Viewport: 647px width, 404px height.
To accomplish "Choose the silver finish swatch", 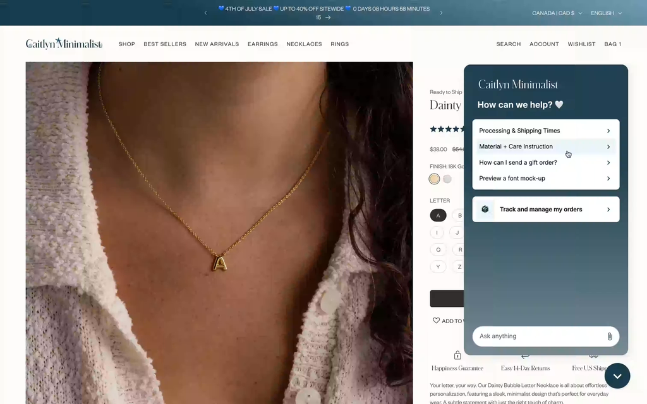I will click(x=447, y=179).
